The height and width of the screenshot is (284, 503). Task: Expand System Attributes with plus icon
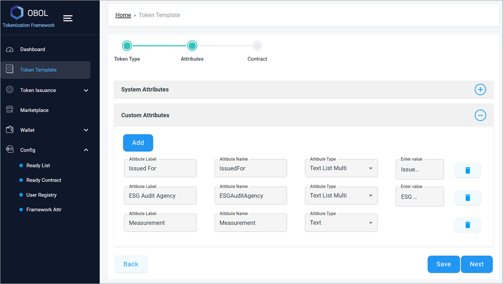480,90
